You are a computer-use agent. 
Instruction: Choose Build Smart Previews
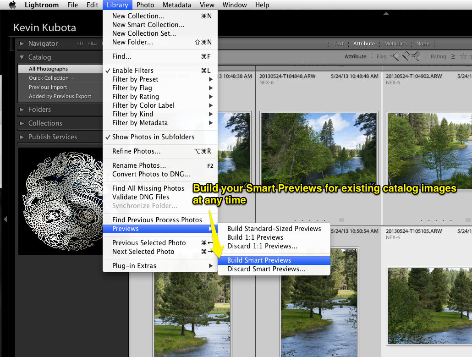[x=274, y=260]
